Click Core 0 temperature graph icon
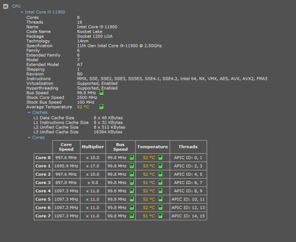The image size is (296, 242). pyautogui.click(x=160, y=157)
